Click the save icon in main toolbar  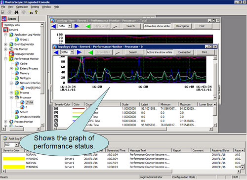coord(2,12)
